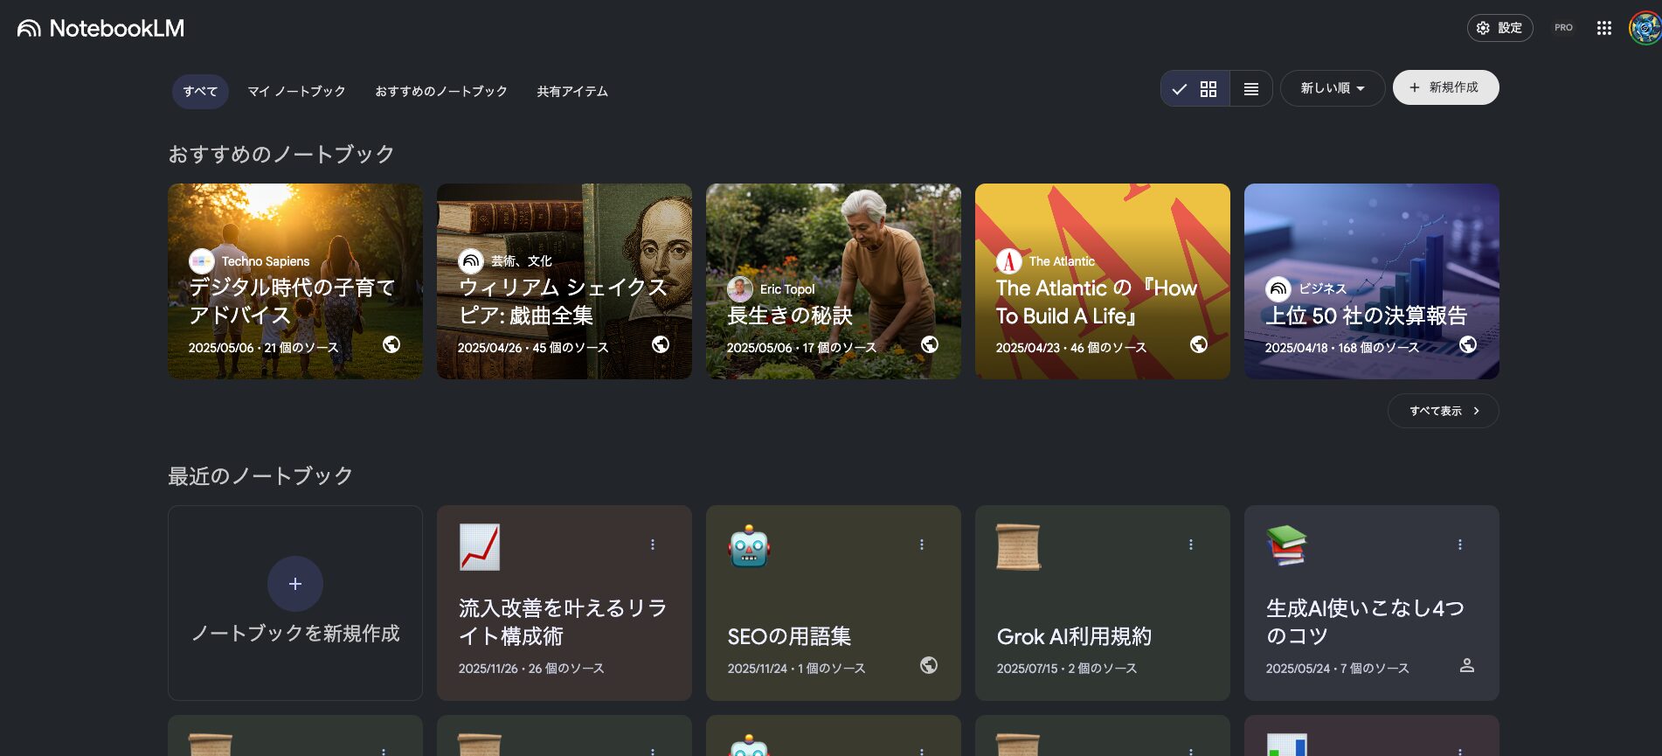Click robot emoji on SEOの用語集 notebook

[x=749, y=547]
